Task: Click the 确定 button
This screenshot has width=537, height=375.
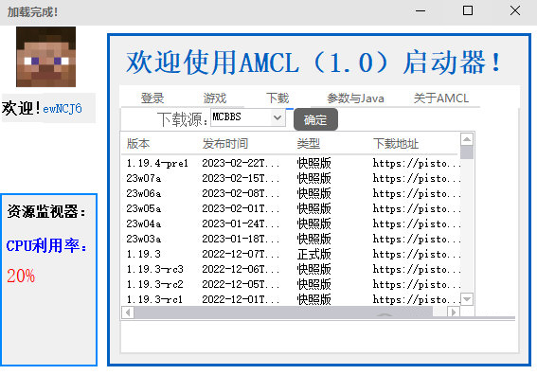Action: point(315,119)
